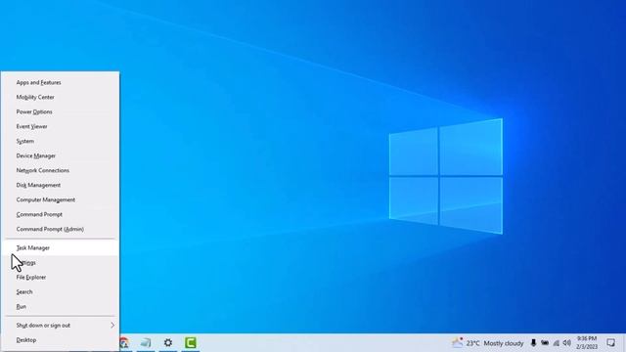The height and width of the screenshot is (352, 626).
Task: Open the volume speaker icon
Action: coord(567,343)
